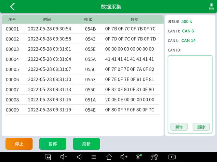Select frame ID 0553

[x=90, y=80]
